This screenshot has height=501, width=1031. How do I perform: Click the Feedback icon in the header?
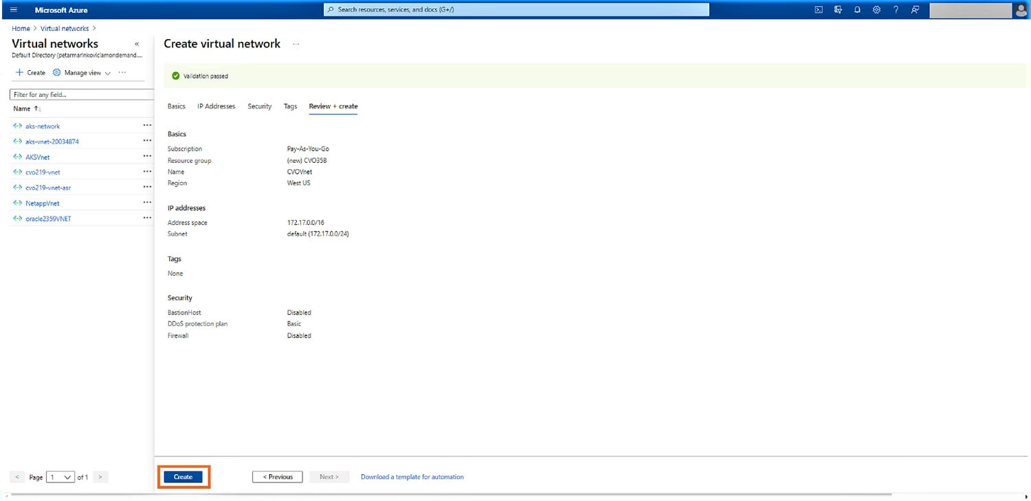915,10
